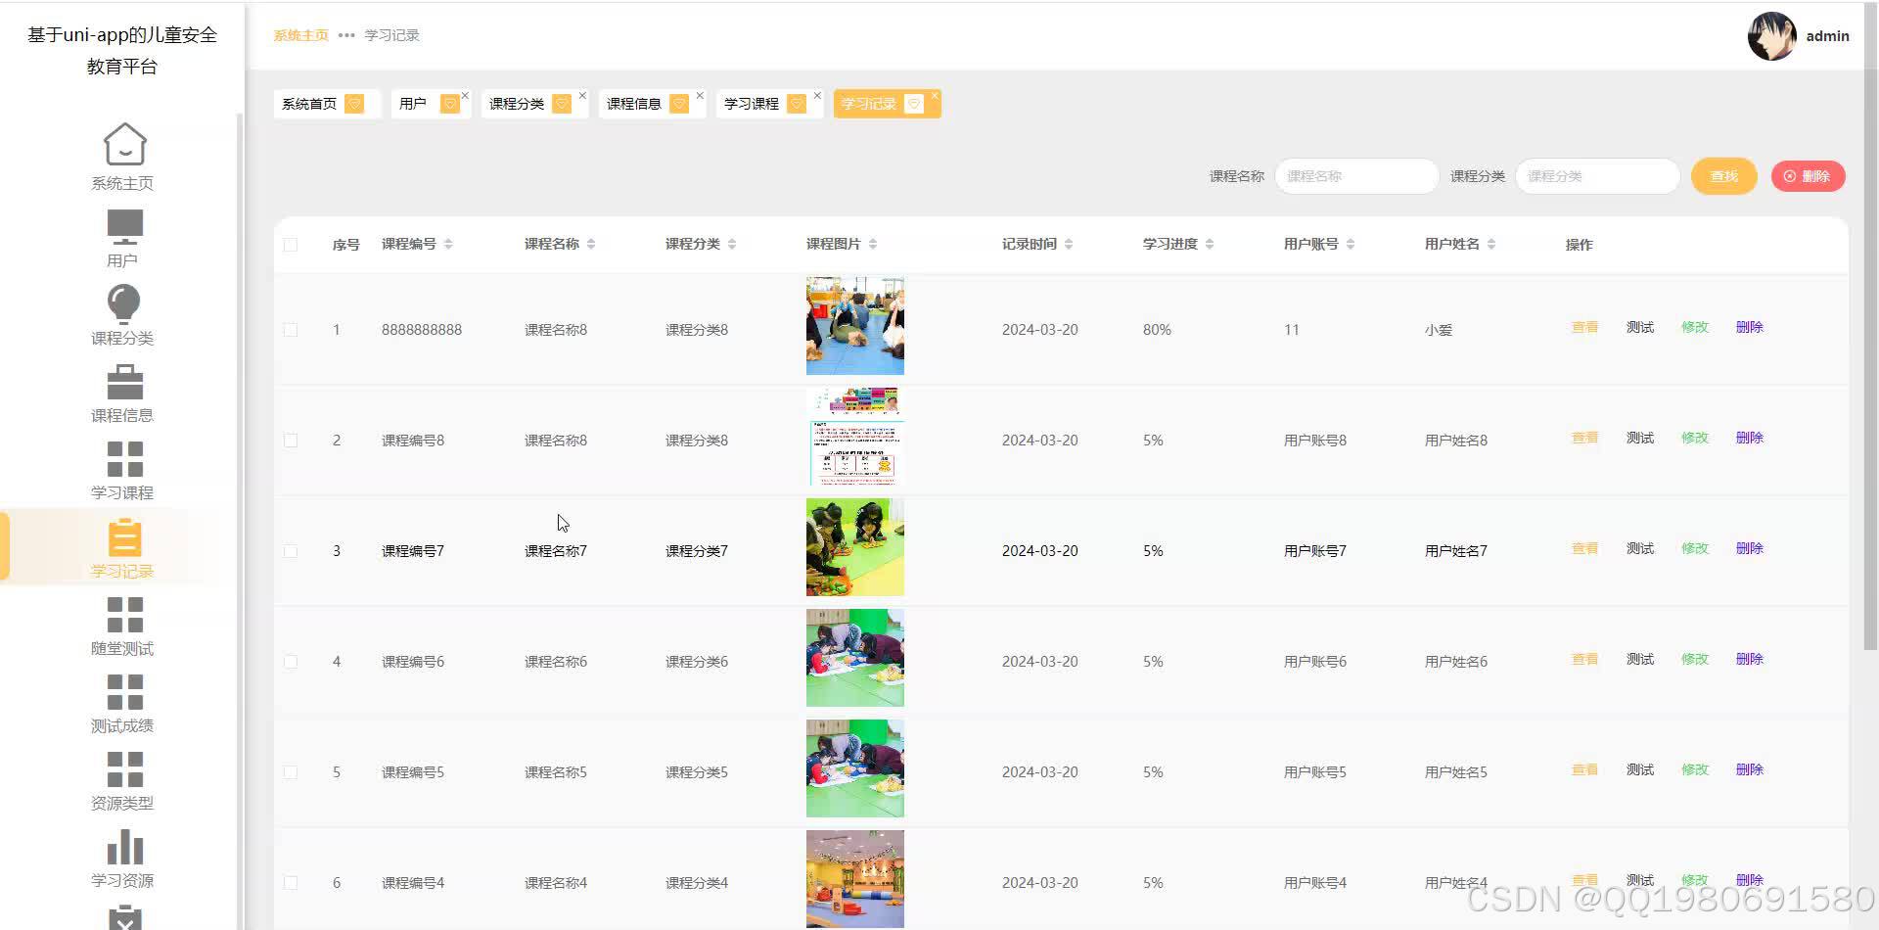Click 系统主页 breadcrumb link

301,35
